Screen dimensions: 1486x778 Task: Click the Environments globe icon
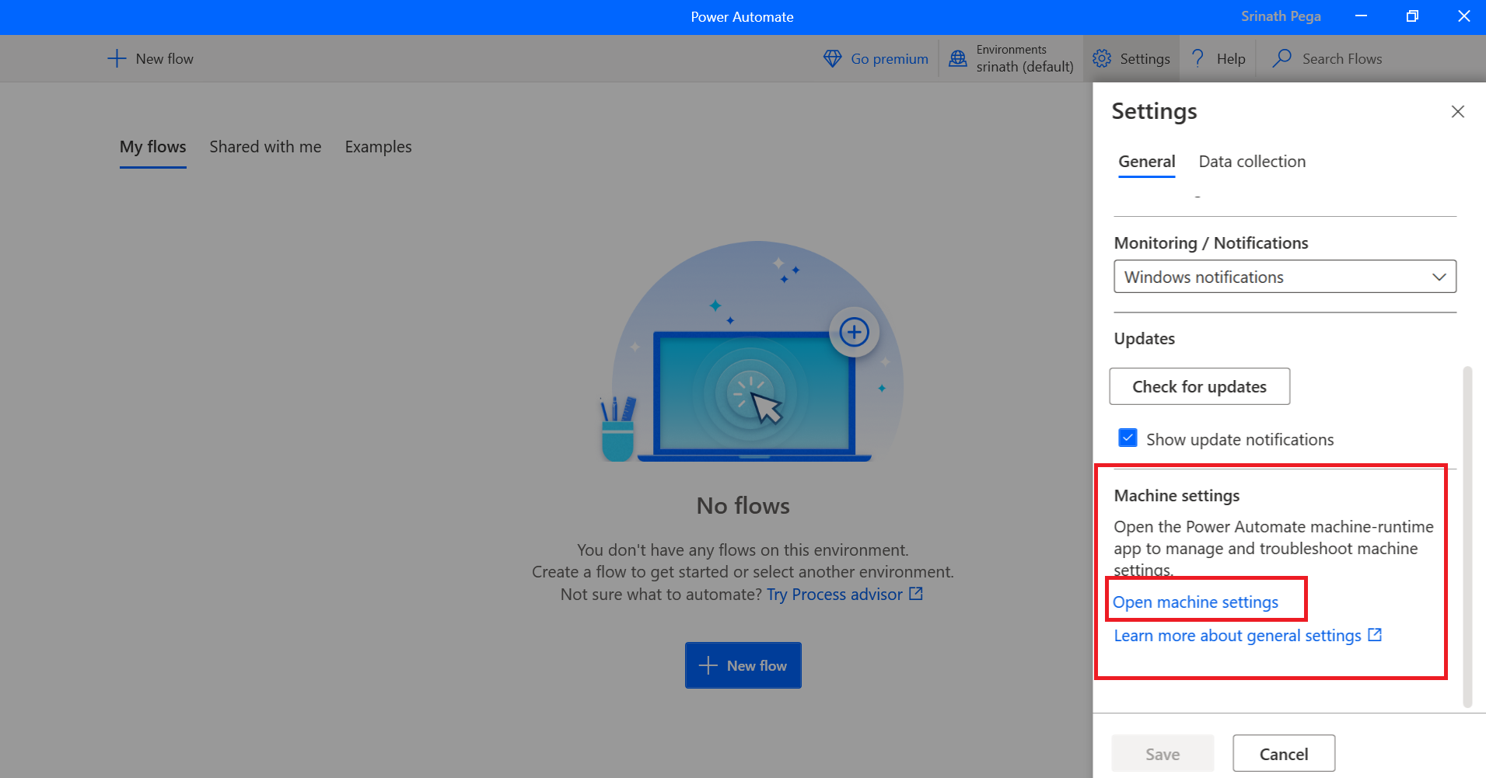958,59
